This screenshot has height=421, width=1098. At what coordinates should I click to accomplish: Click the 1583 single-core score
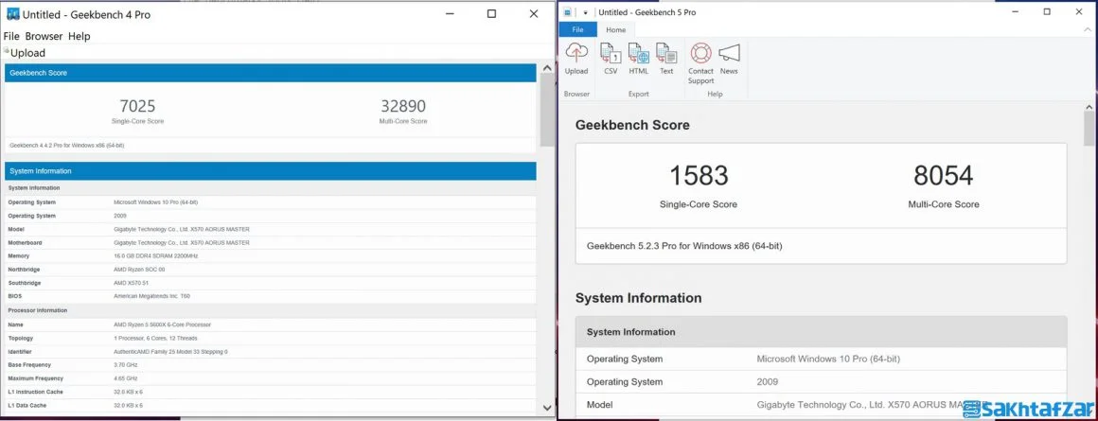coord(699,176)
